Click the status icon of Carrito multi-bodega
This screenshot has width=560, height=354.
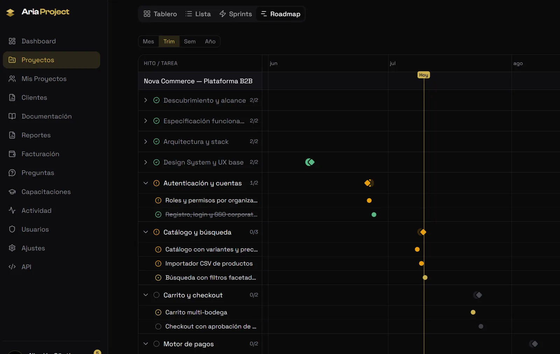pos(158,312)
